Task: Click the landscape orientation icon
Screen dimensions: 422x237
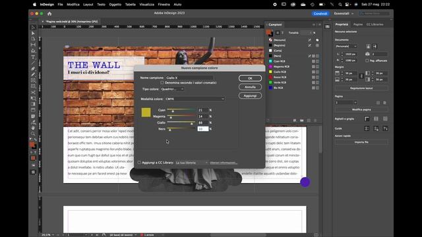Action: (375, 46)
